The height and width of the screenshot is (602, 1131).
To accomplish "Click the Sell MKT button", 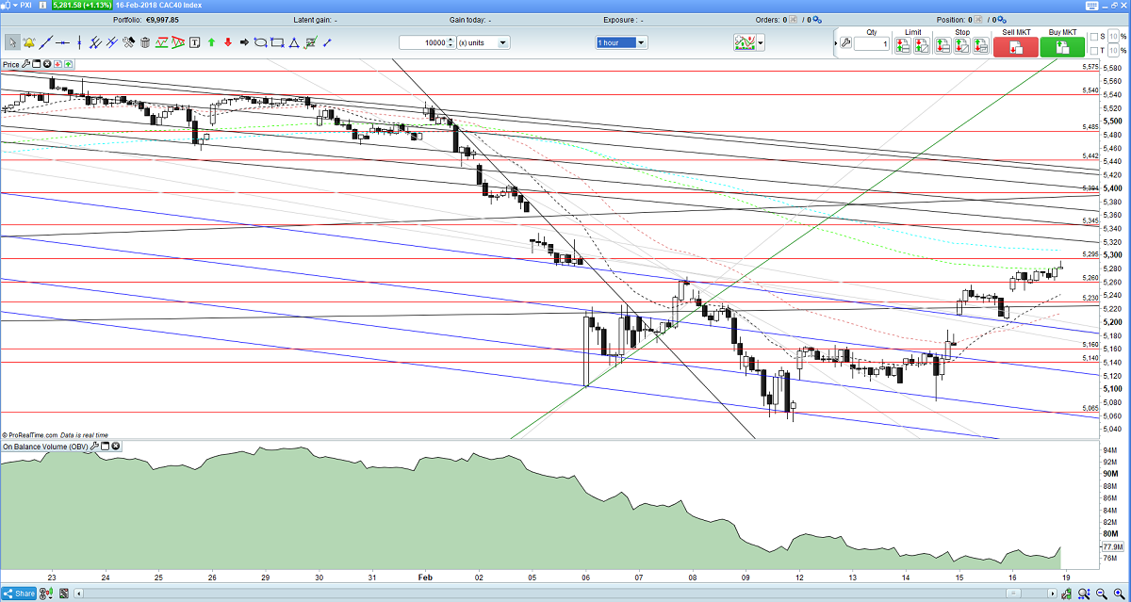I will (1016, 46).
